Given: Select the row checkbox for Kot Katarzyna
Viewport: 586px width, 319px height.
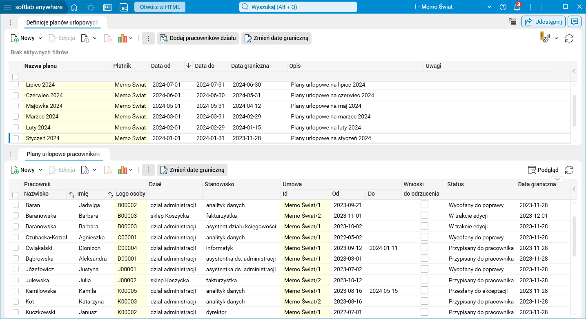Looking at the screenshot, I should pos(16,301).
